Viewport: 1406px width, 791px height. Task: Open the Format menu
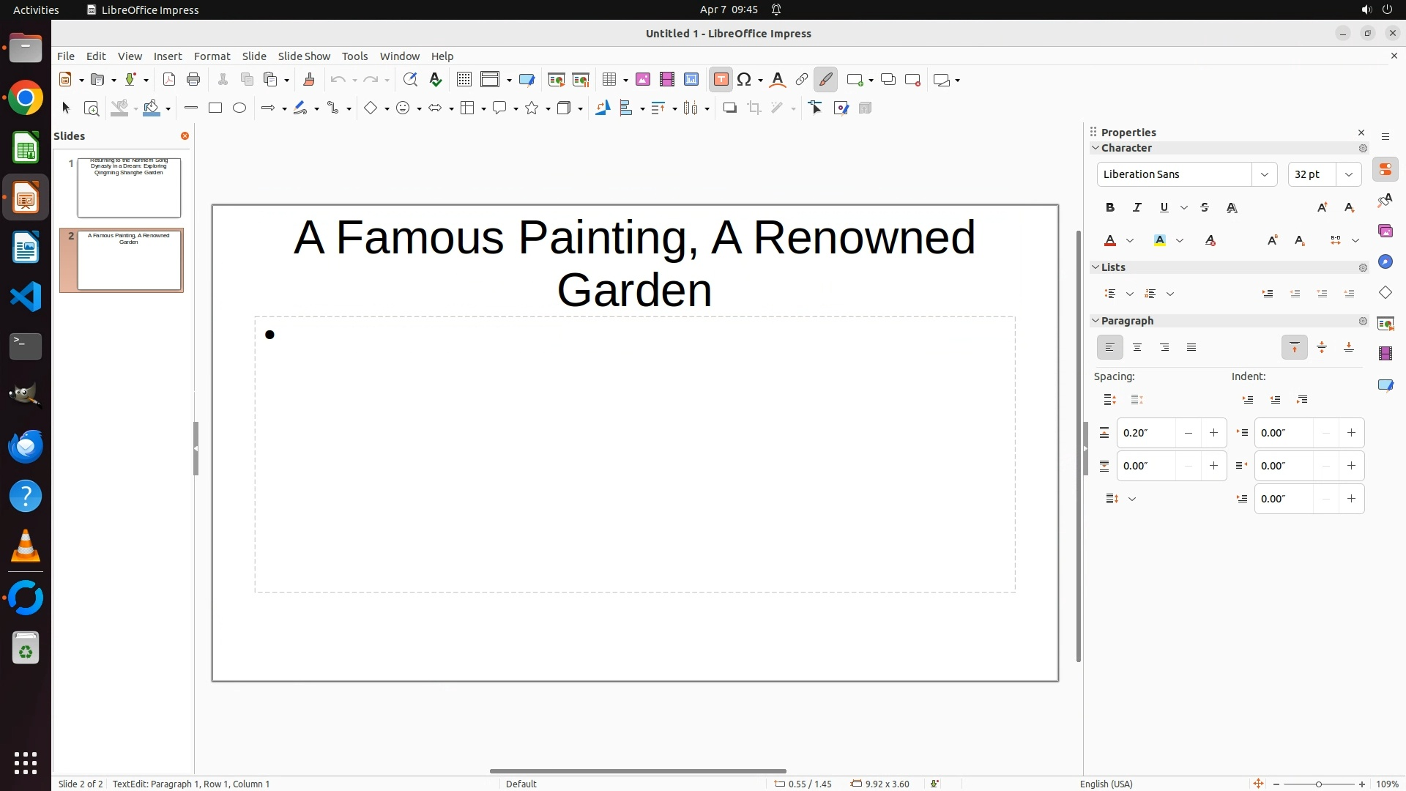click(212, 56)
